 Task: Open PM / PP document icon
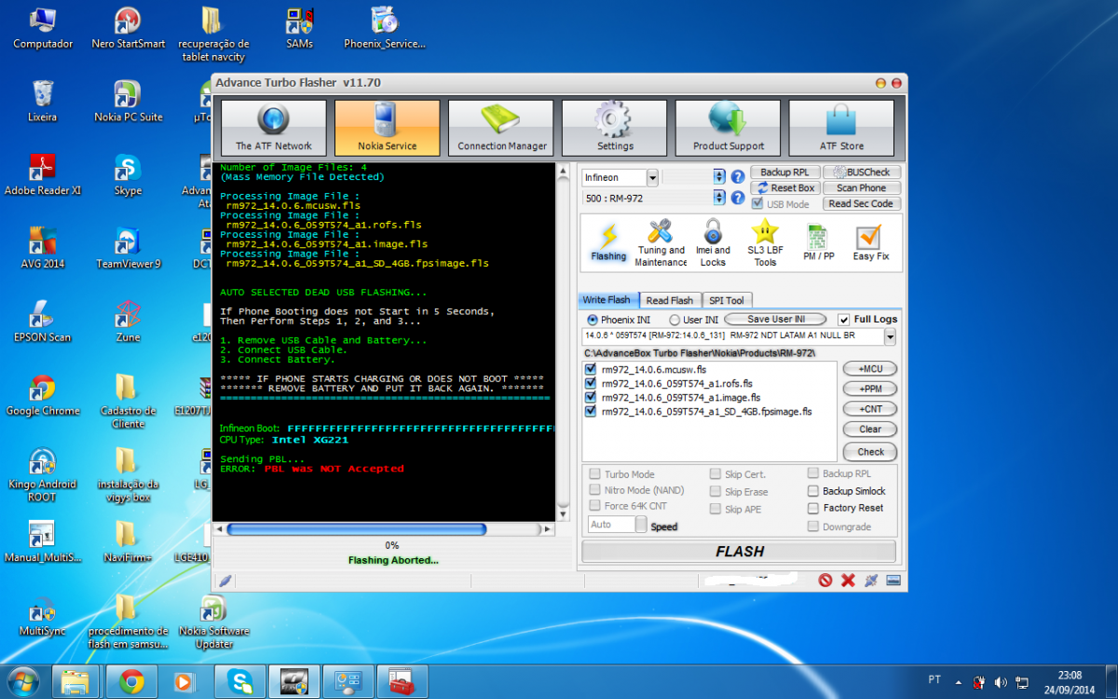point(818,242)
